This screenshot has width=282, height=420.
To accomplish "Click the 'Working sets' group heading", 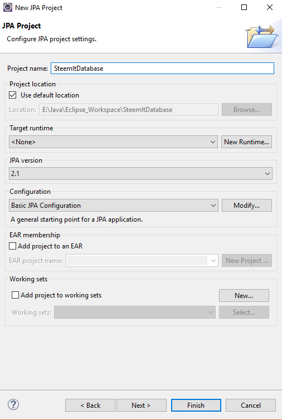I will coord(28,279).
